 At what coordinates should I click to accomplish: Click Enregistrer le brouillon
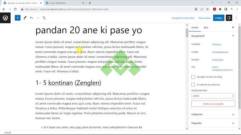click(183, 18)
